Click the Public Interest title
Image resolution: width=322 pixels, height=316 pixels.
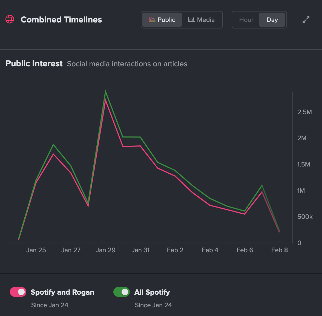click(x=34, y=64)
